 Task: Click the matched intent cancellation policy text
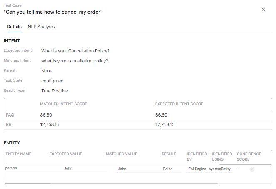pyautogui.click(x=75, y=61)
